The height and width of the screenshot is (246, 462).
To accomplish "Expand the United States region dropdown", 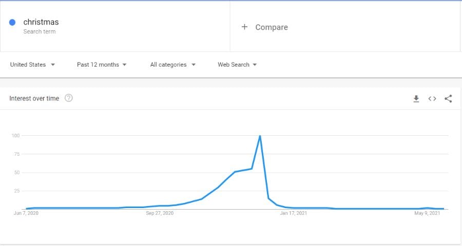I will pyautogui.click(x=32, y=65).
